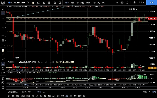Open the chart settings gear icon

point(44,3)
